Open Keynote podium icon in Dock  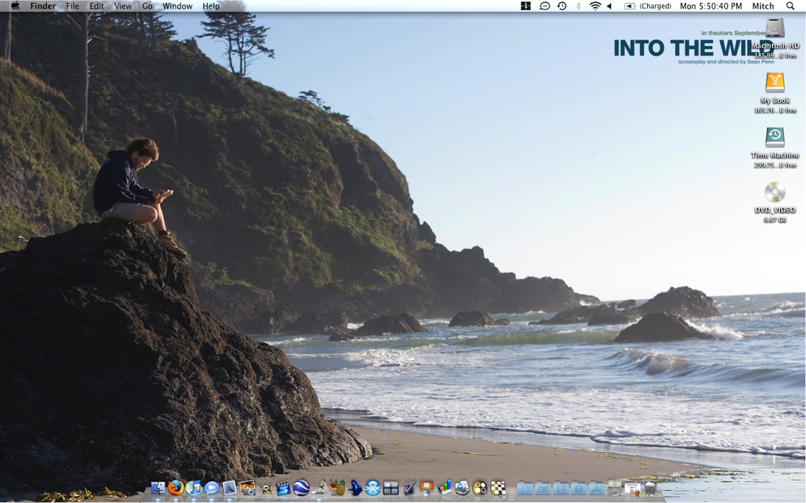427,488
